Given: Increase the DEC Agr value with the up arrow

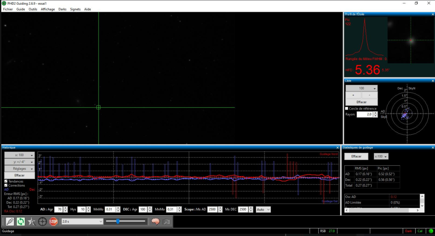Looking at the screenshot, I should click(x=149, y=208).
